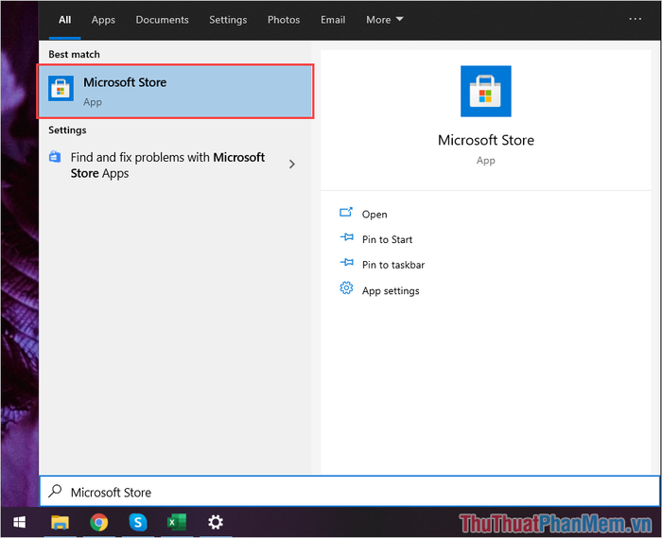Open Find and fix problems with Microsoft Store Apps

(175, 165)
